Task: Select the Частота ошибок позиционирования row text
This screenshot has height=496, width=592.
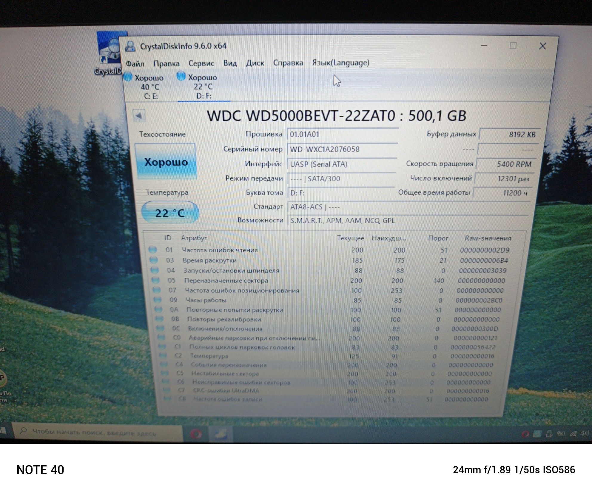Action: [x=242, y=290]
